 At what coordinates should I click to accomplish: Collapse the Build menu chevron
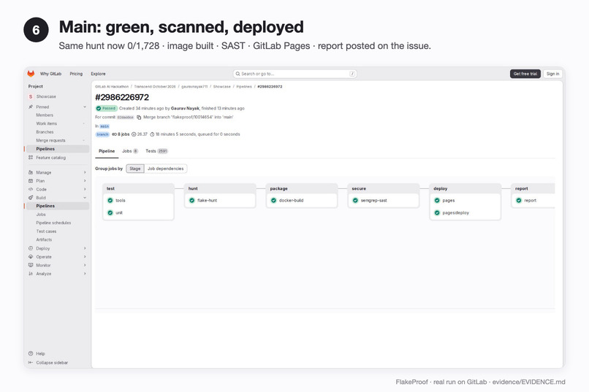click(85, 198)
